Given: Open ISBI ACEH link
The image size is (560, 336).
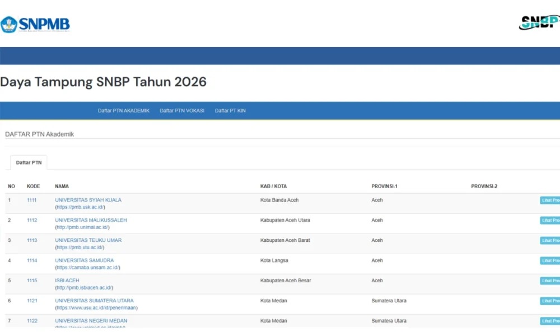Looking at the screenshot, I should 67,281.
